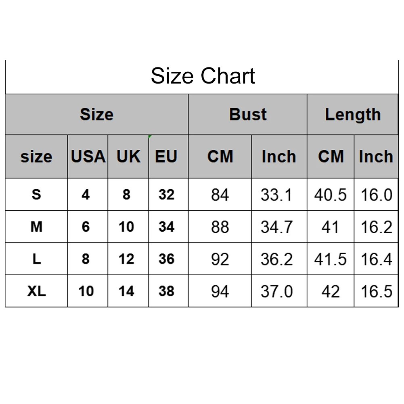Click the 16.5 inch length cell

click(376, 291)
